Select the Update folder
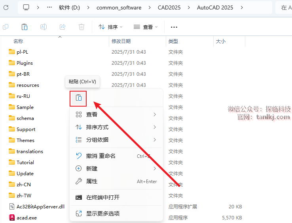Viewport: 292px width, 223px height. point(25,174)
